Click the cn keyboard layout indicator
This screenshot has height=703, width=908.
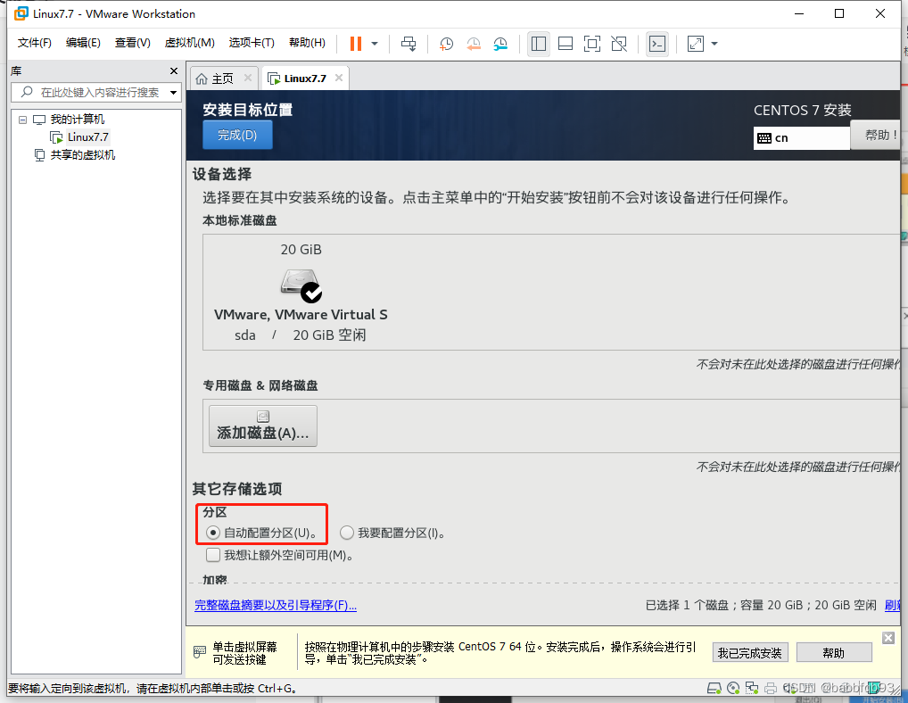point(802,137)
